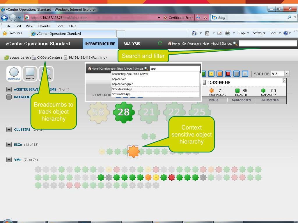The width and height of the screenshot is (298, 223).
Task: Open a new blank browser tab
Action: coord(121,34)
